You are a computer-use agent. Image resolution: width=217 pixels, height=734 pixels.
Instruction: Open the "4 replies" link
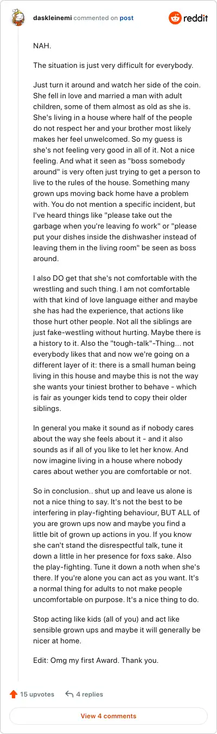click(90, 694)
